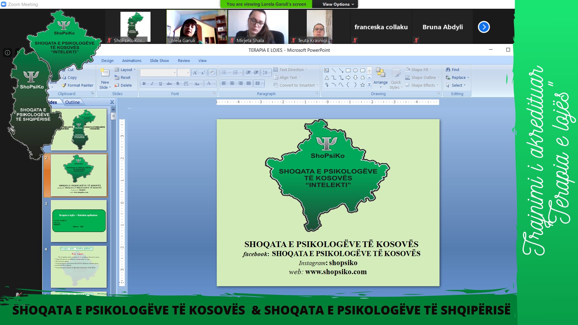Open the Slide Show ribbon tab
The height and width of the screenshot is (325, 578).
coord(159,60)
